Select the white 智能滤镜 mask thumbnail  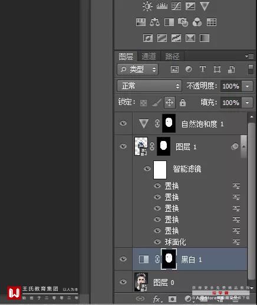click(160, 170)
